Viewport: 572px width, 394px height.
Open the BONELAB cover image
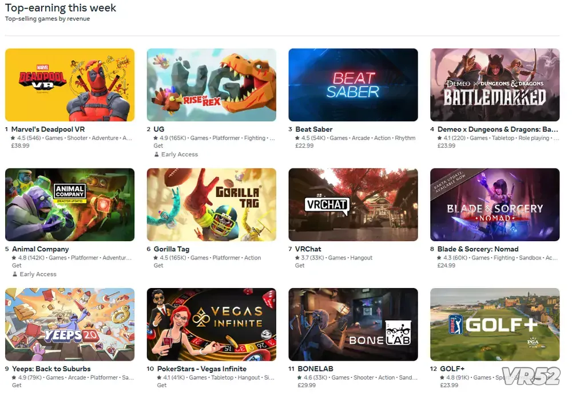click(353, 324)
